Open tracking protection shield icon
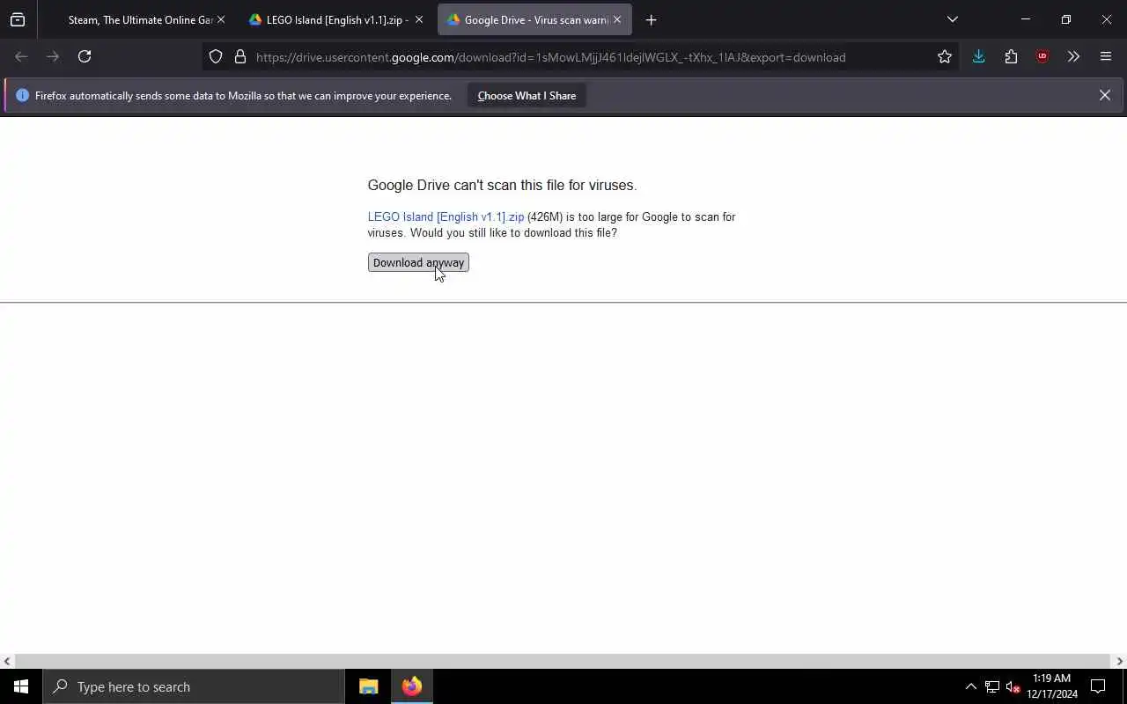This screenshot has width=1127, height=704. coord(216,57)
